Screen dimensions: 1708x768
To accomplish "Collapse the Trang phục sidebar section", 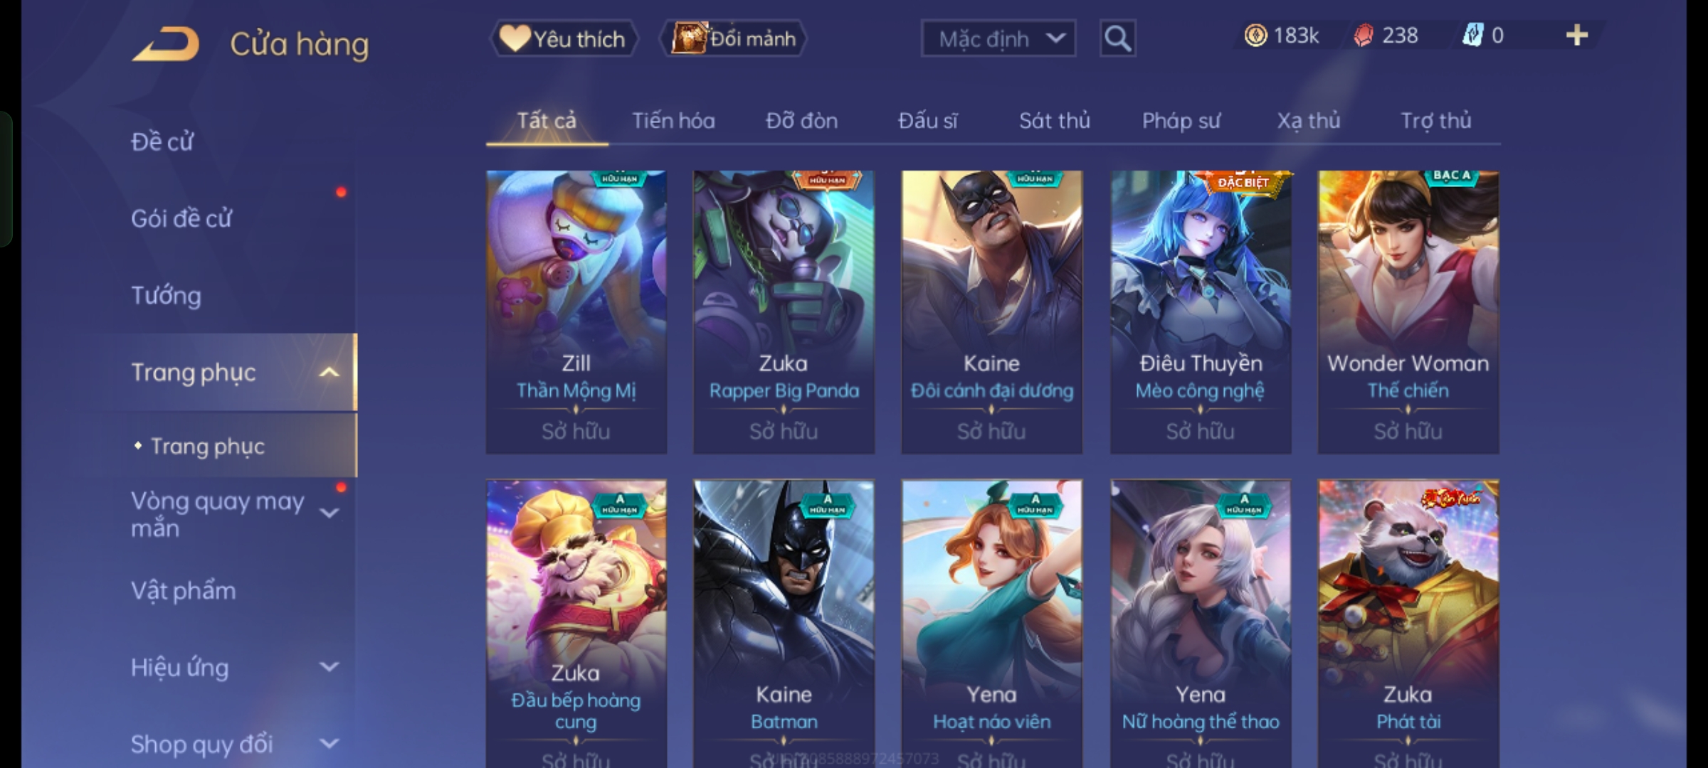I will 329,373.
